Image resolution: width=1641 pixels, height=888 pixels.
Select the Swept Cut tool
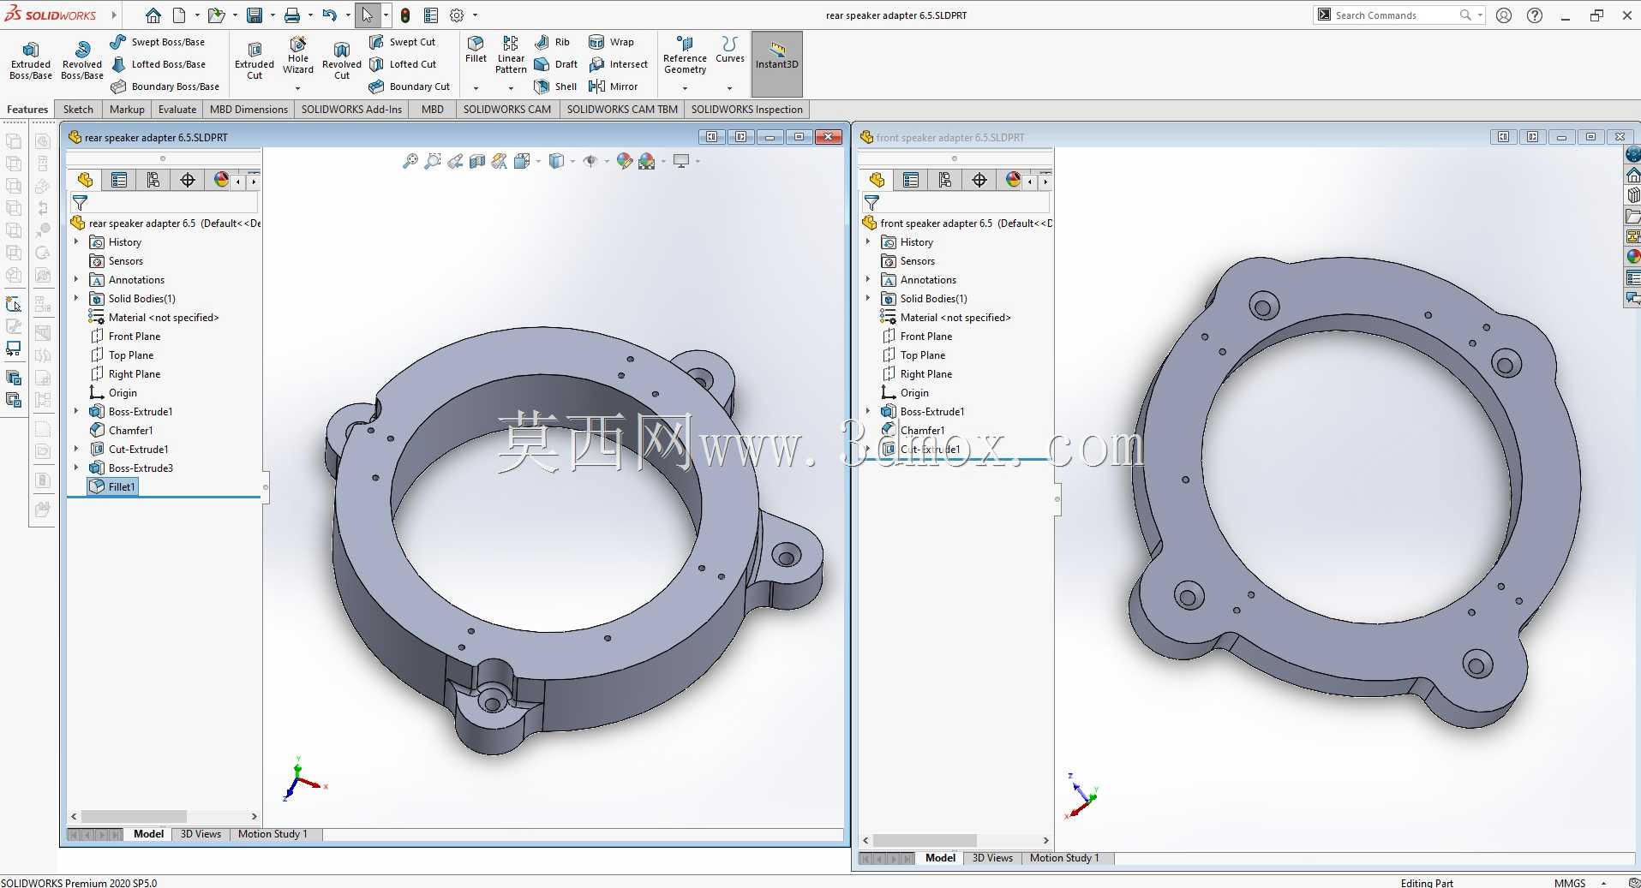tap(403, 42)
